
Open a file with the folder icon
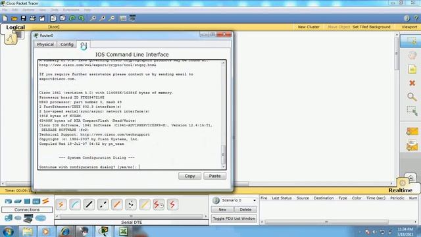click(14, 18)
